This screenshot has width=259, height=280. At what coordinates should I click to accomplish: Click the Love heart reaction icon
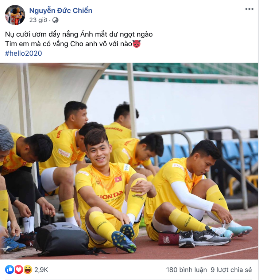pos(19,269)
